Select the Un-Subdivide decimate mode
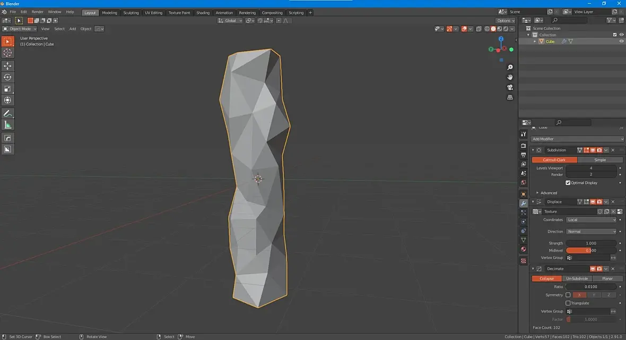This screenshot has height=340, width=626. [x=577, y=279]
